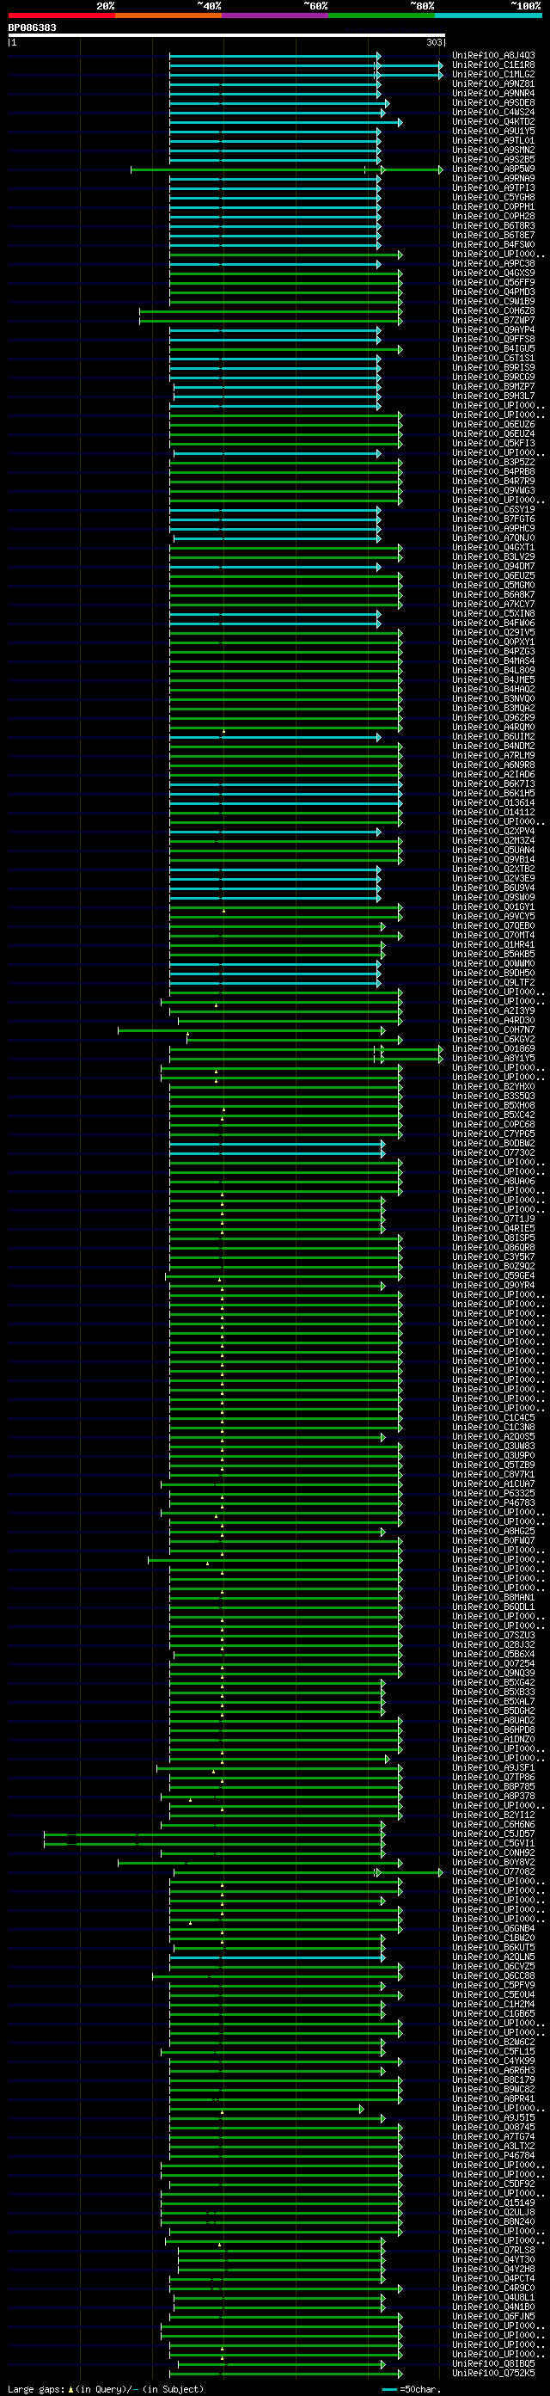Open hit UniRef100_B4FSW0
Image resolution: width=550 pixels, height=2396 pixels.
point(493,244)
